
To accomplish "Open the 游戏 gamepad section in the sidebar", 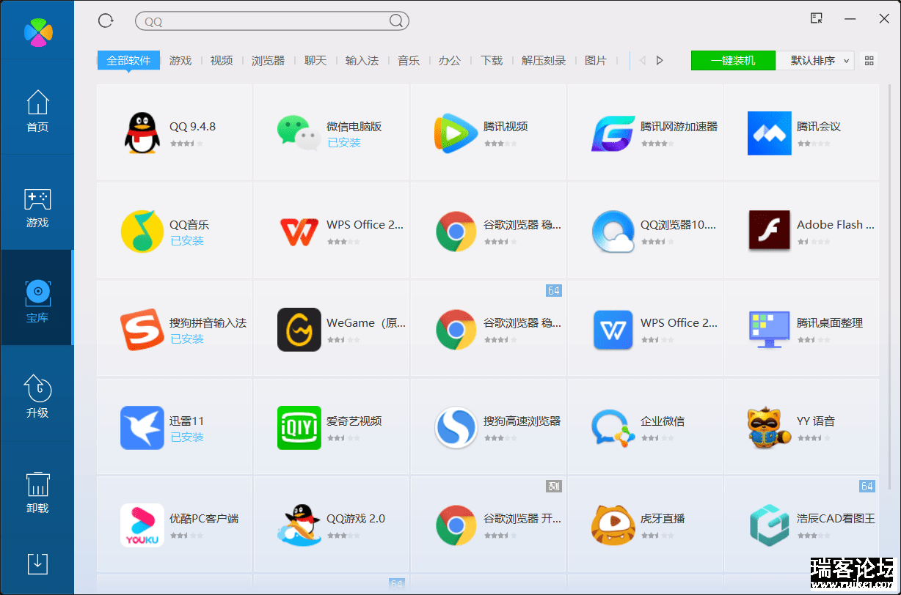I will (37, 207).
